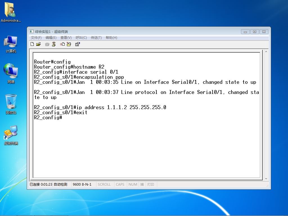The height and width of the screenshot is (216, 288).
Task: Click the 捕 capture status indicator
Action: (x=142, y=184)
